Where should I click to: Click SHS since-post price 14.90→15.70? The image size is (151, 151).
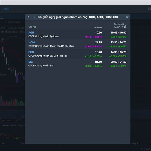point(119,52)
